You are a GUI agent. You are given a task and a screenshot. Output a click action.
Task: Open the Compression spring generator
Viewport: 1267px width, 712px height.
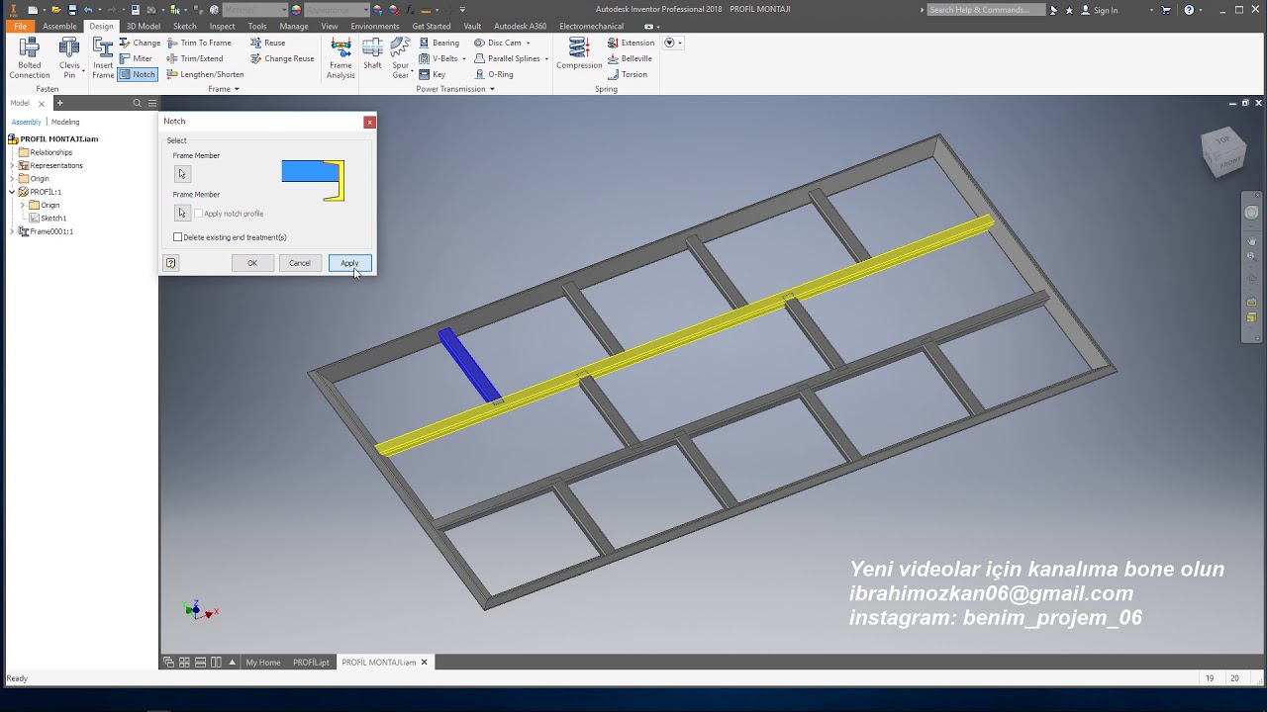(579, 54)
